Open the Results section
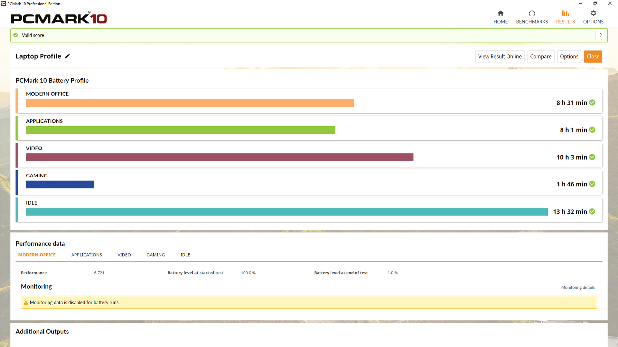The image size is (618, 347). pos(565,17)
